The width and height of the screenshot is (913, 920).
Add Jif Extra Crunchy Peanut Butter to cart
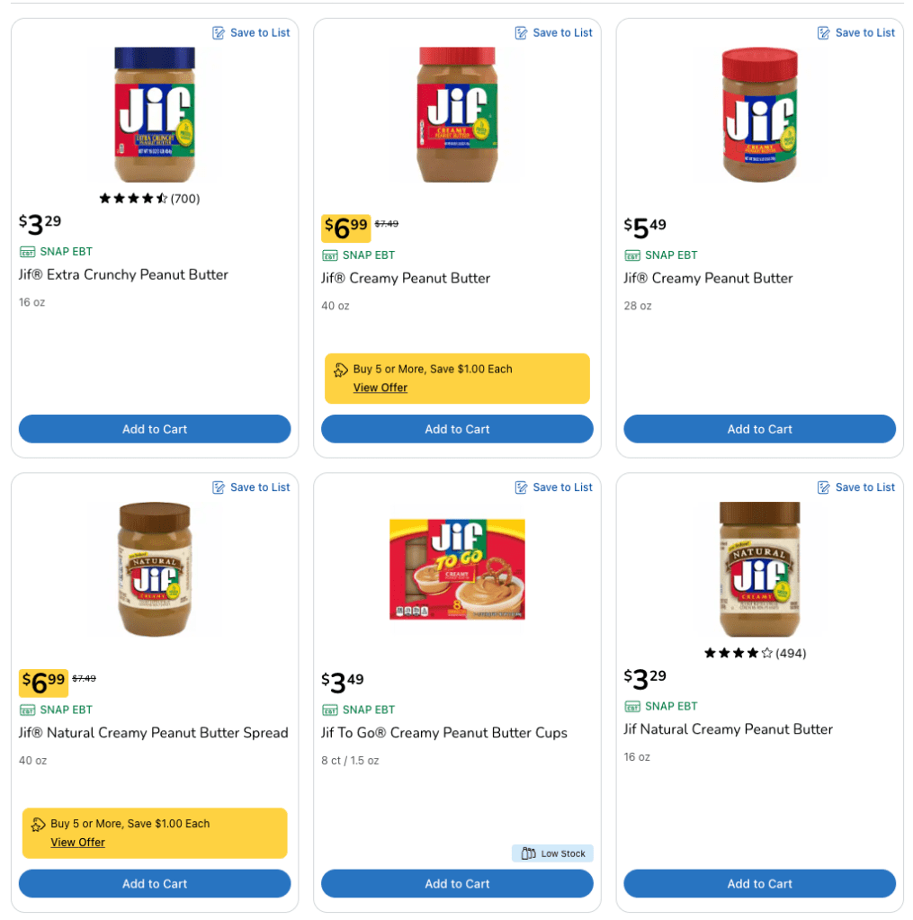(x=155, y=429)
